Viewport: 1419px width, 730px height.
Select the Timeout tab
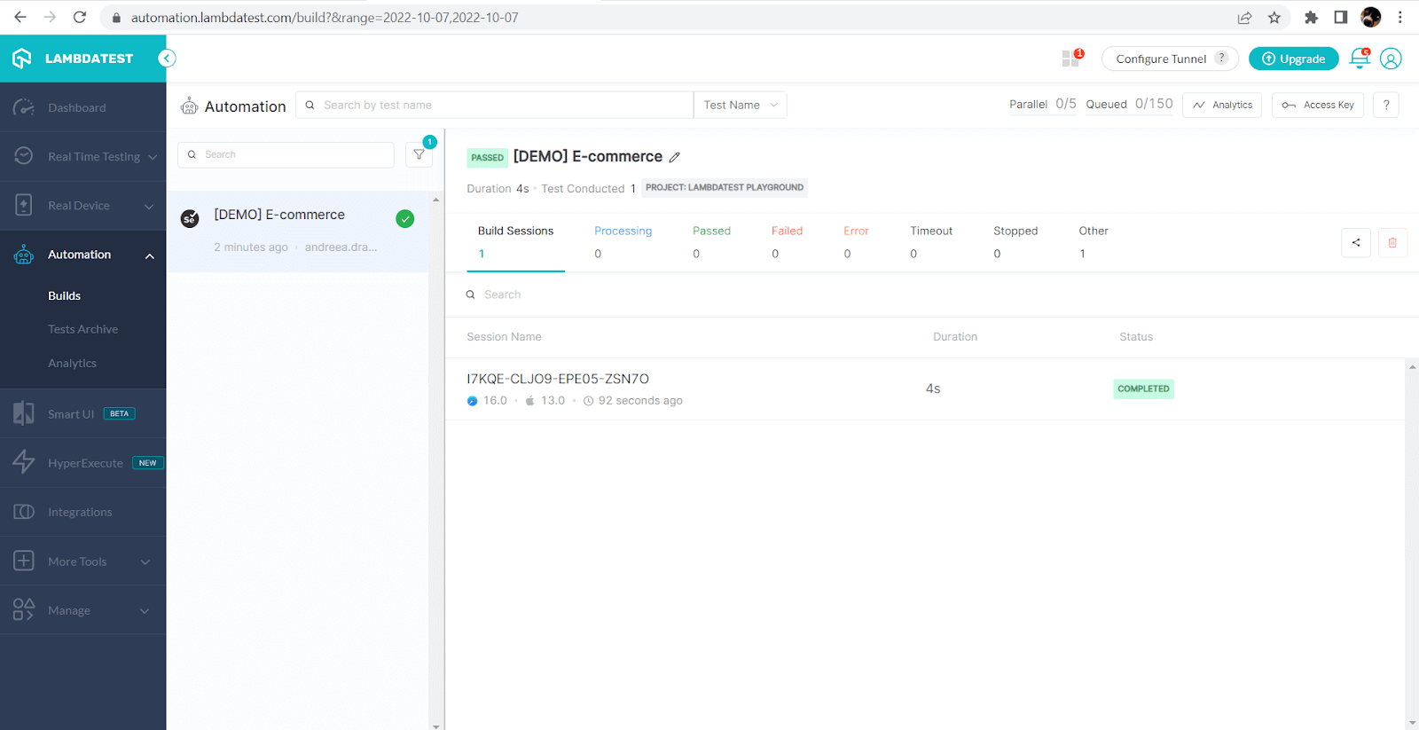click(931, 242)
